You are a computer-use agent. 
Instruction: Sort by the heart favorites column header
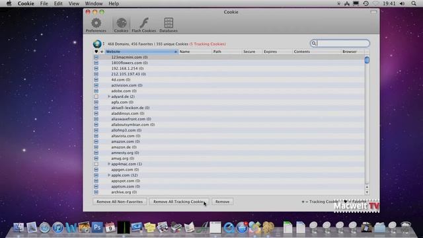[x=96, y=52]
